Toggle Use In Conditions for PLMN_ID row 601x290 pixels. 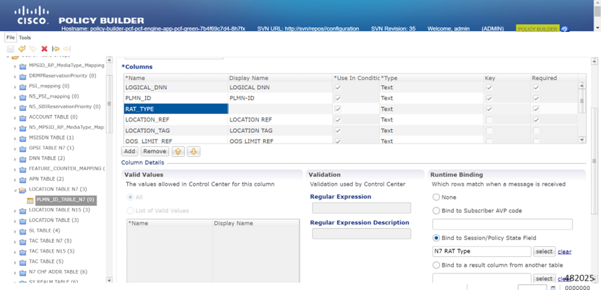337,98
